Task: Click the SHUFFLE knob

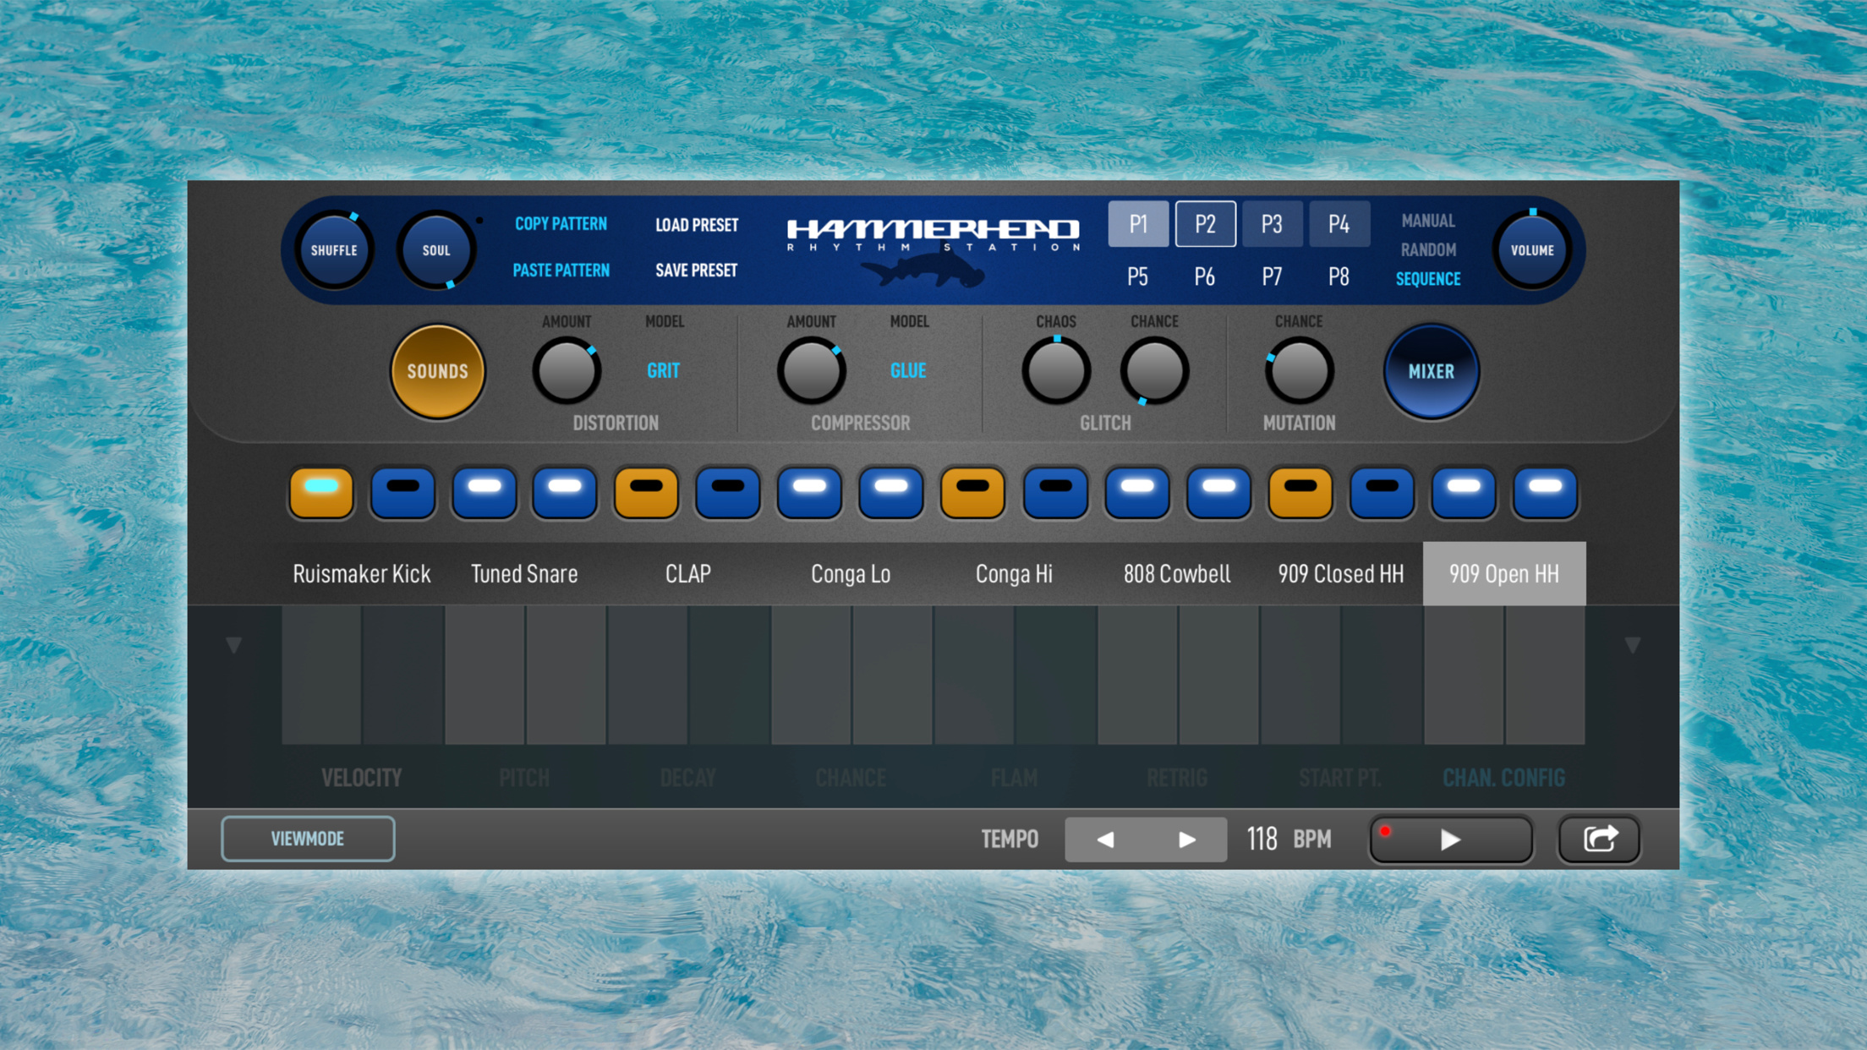Action: (334, 250)
